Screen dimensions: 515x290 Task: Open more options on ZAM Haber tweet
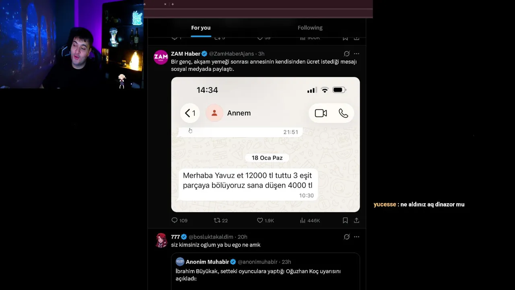click(356, 54)
